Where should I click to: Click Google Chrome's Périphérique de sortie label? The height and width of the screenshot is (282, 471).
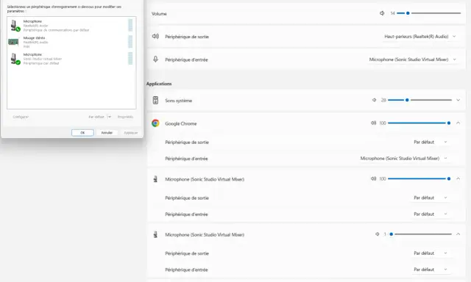point(187,142)
